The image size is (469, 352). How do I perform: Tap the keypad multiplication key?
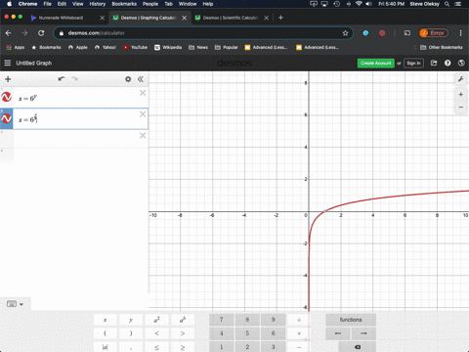pyautogui.click(x=299, y=333)
